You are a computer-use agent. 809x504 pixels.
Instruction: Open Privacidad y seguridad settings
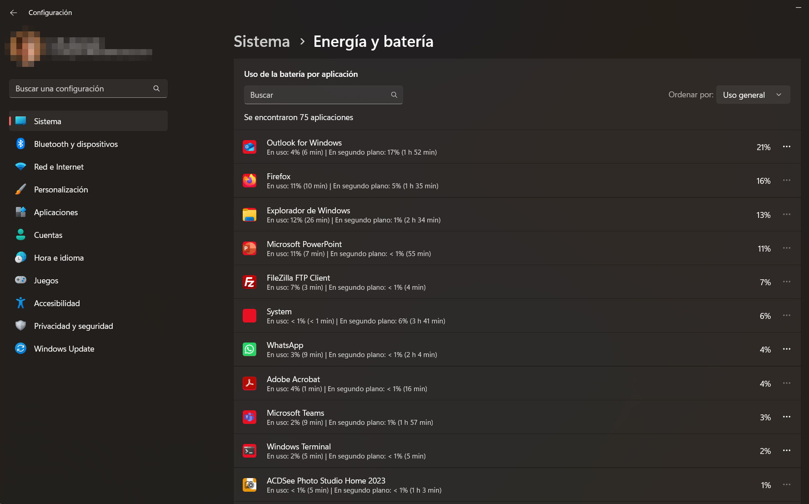(x=88, y=326)
